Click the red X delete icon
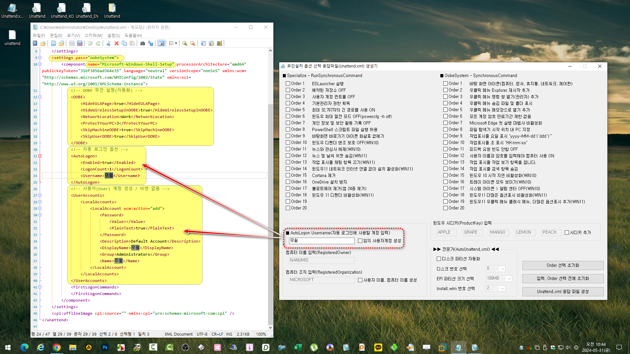Image resolution: width=630 pixels, height=354 pixels. (x=116, y=43)
